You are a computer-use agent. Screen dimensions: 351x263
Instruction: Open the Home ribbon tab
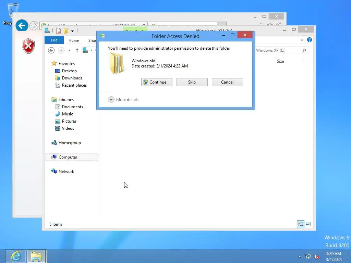tap(74, 40)
